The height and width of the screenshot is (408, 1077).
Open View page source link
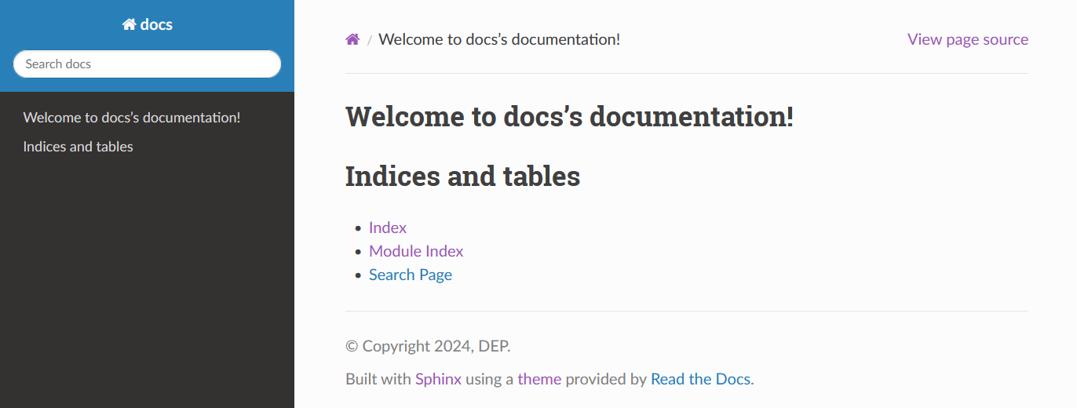[x=968, y=39]
